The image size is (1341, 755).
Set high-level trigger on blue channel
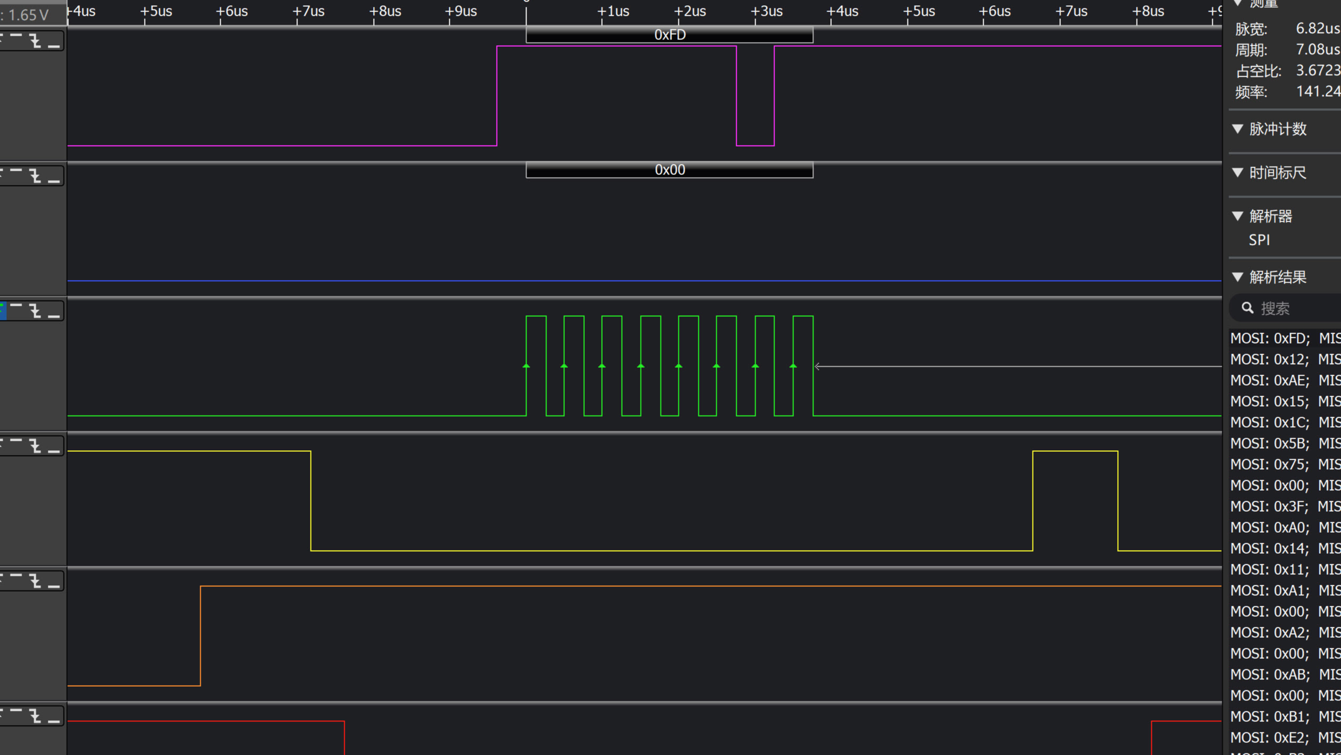point(16,171)
